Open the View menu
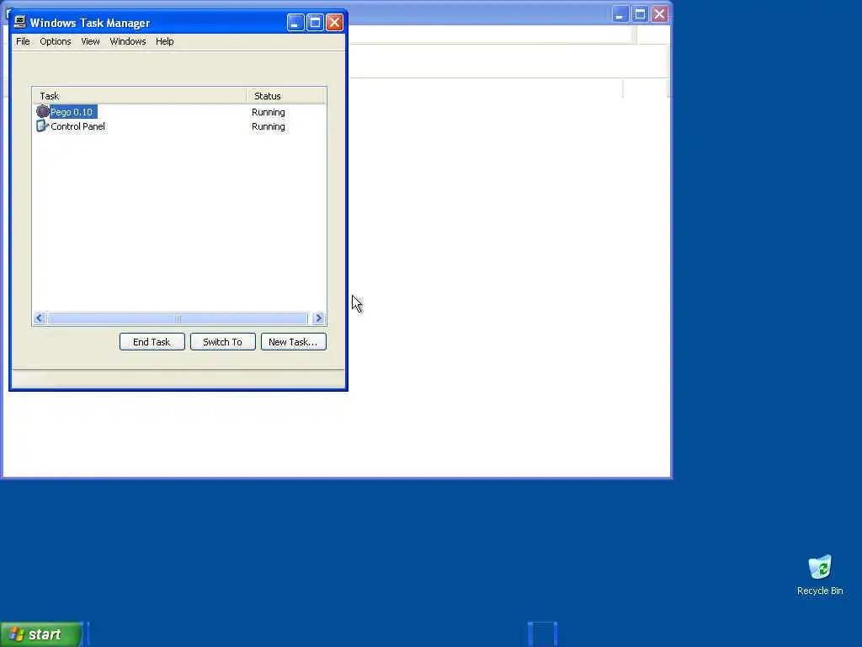 coord(90,41)
